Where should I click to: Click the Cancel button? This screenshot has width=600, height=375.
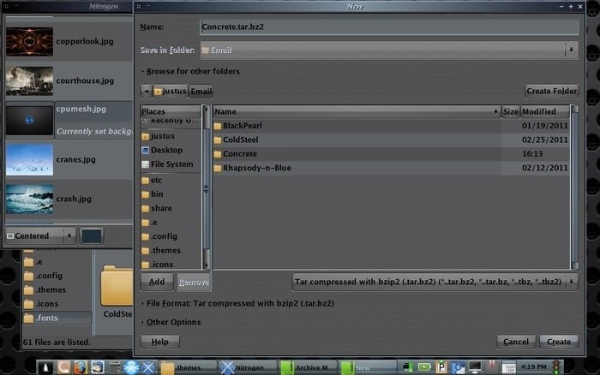(516, 342)
